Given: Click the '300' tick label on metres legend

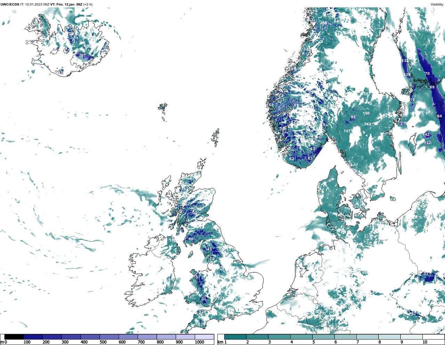Looking at the screenshot, I should (x=65, y=342).
